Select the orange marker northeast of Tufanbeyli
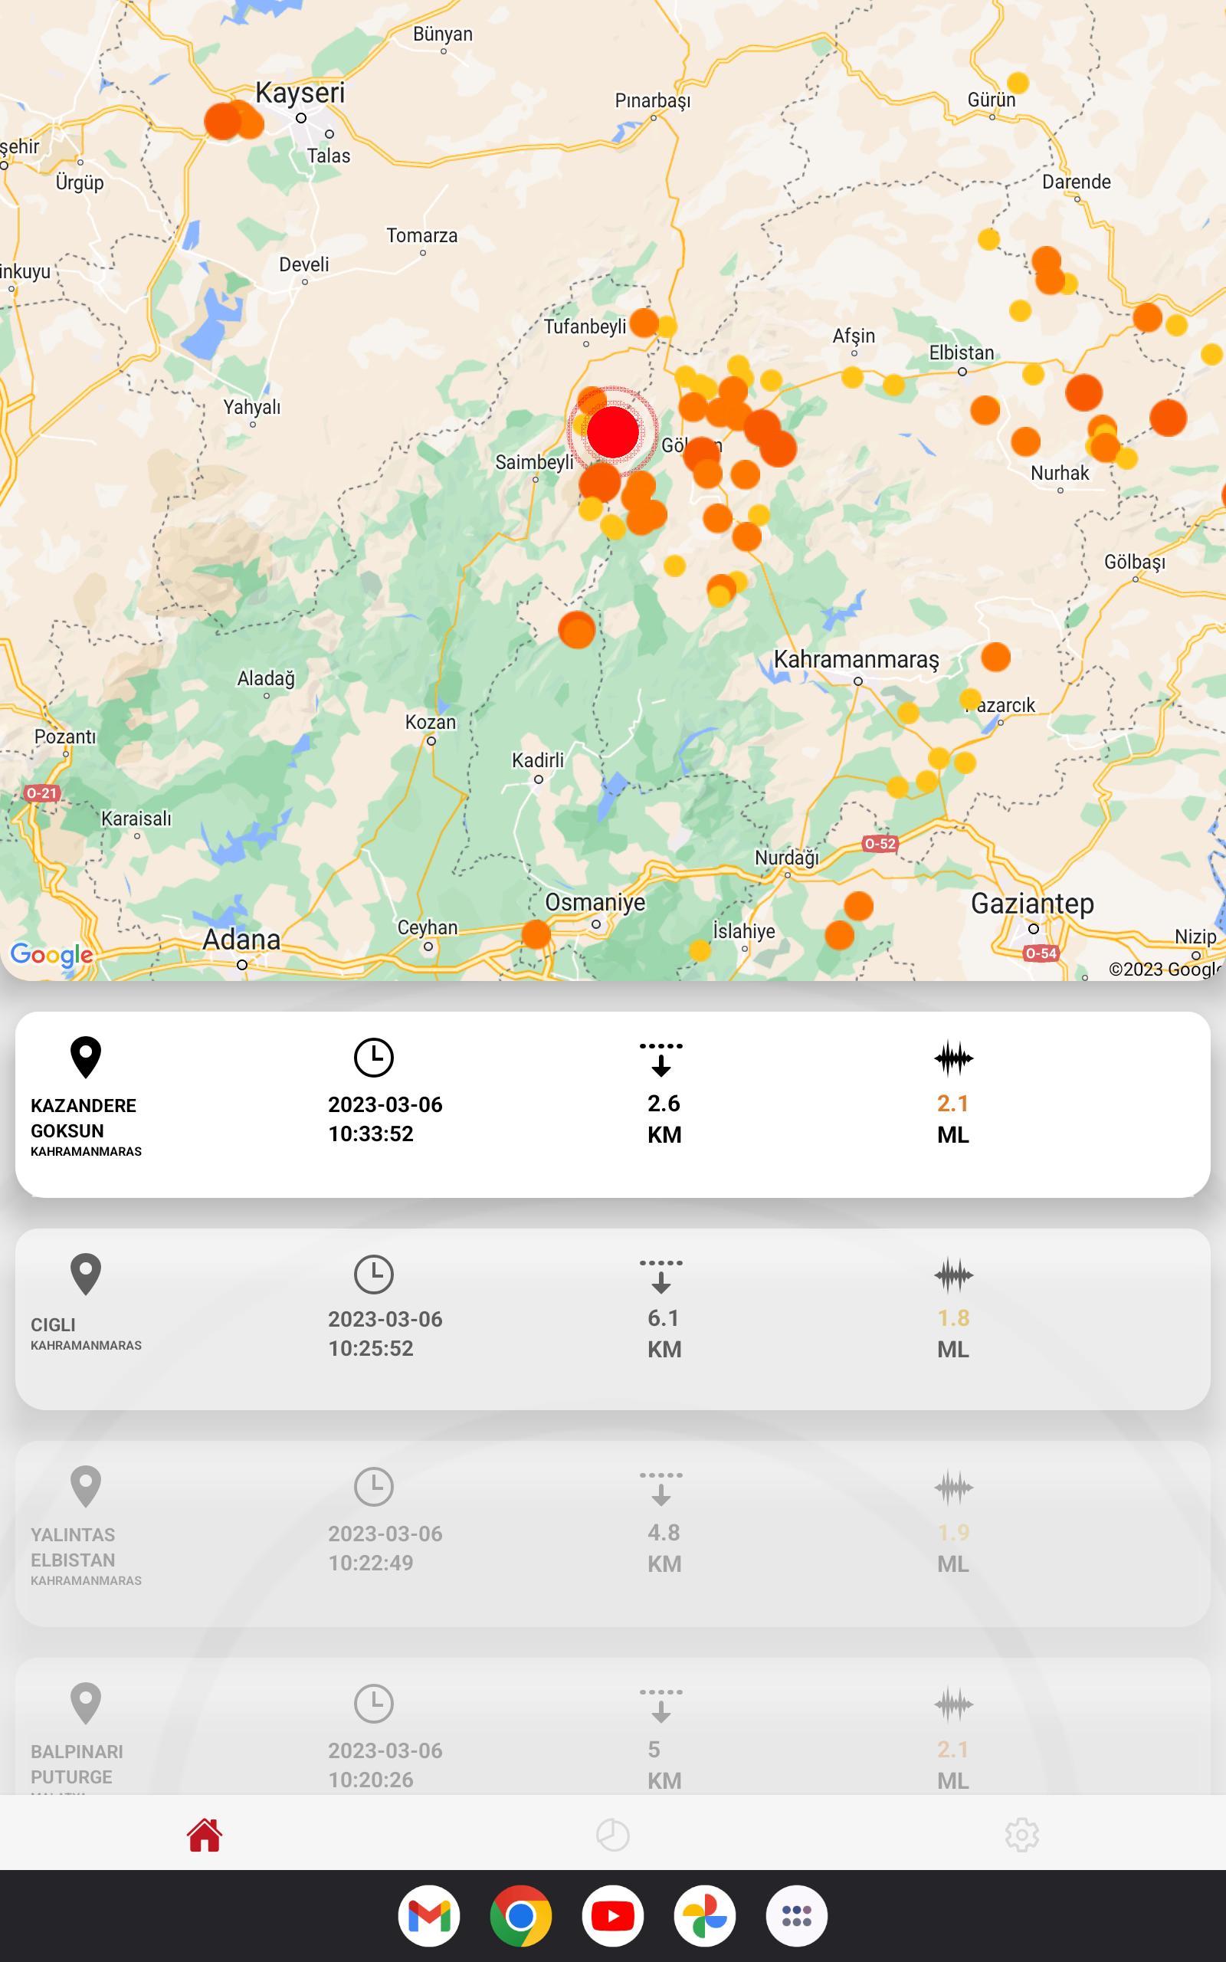The height and width of the screenshot is (1962, 1226). click(644, 322)
